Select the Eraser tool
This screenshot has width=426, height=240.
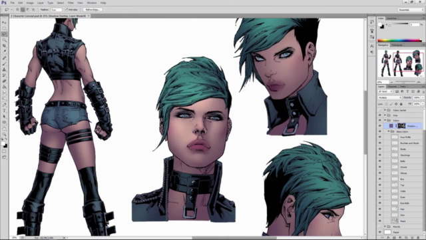pos(4,81)
